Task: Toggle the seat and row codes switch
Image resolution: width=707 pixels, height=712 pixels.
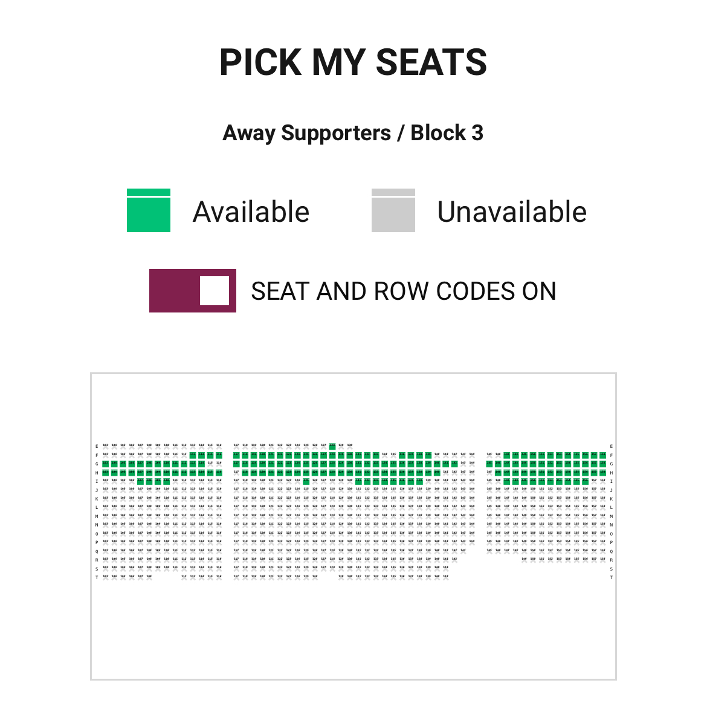Action: 192,291
